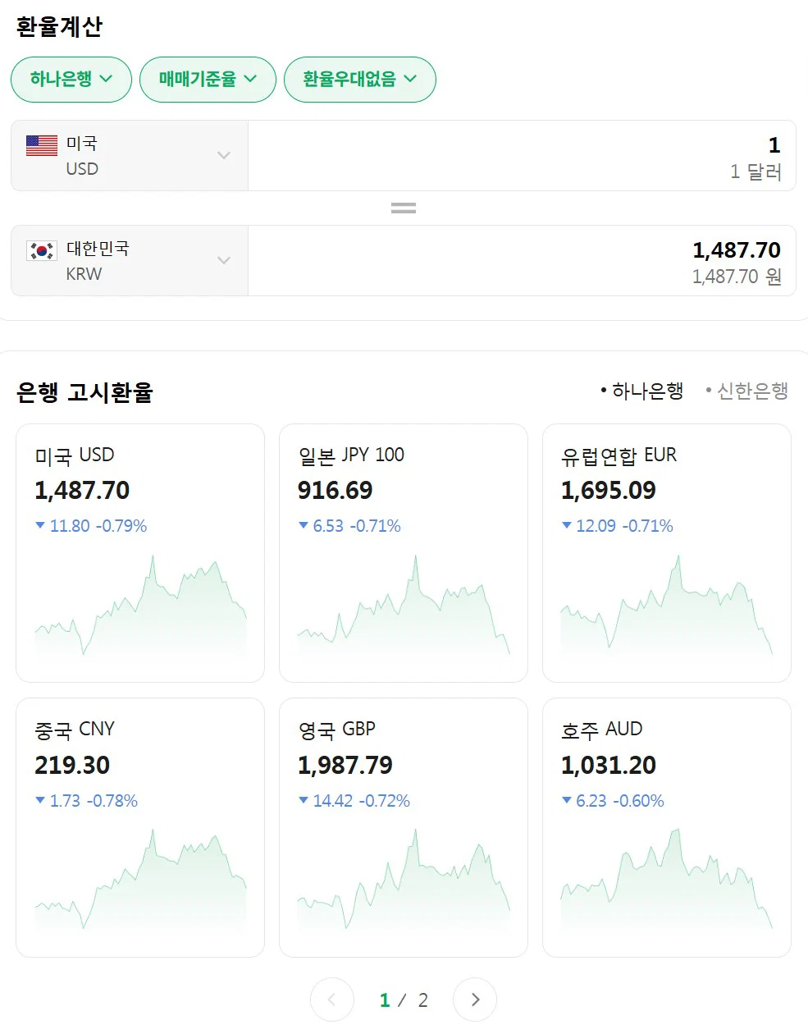Click the USD amount input field

pos(522,156)
